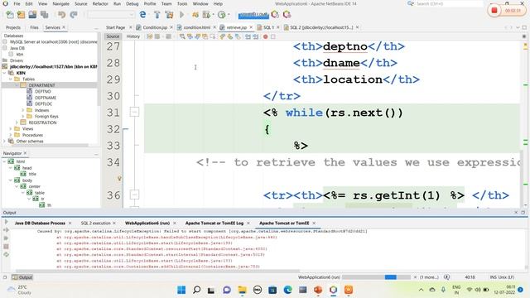Screen dimensions: 530x298
Task: Switch to the Projects tab
Action: 13,27
